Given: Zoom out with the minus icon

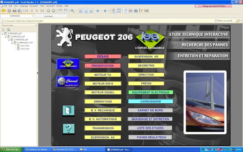Looking at the screenshot, I should click(98, 11).
